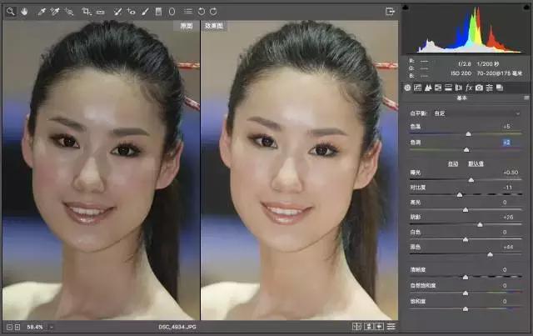
Task: Select the Targeted Adjustment tool
Action: click(x=69, y=12)
